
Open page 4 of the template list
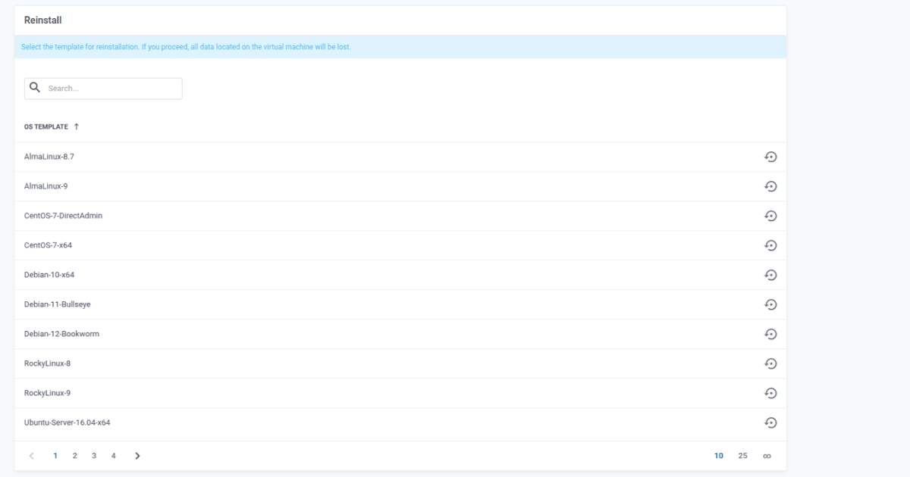pos(114,456)
